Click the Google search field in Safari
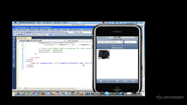 130,42
